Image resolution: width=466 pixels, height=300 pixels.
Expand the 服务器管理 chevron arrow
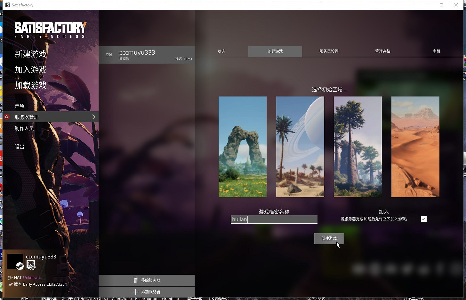coord(94,117)
